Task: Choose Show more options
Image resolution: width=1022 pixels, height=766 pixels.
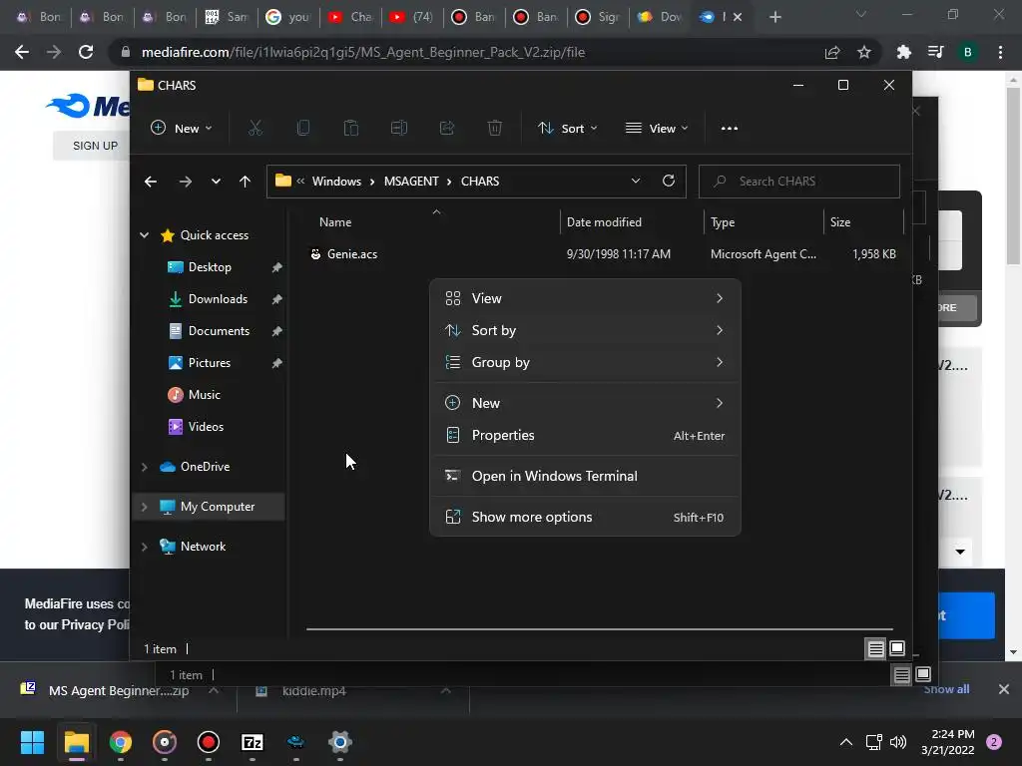Action: (585, 518)
